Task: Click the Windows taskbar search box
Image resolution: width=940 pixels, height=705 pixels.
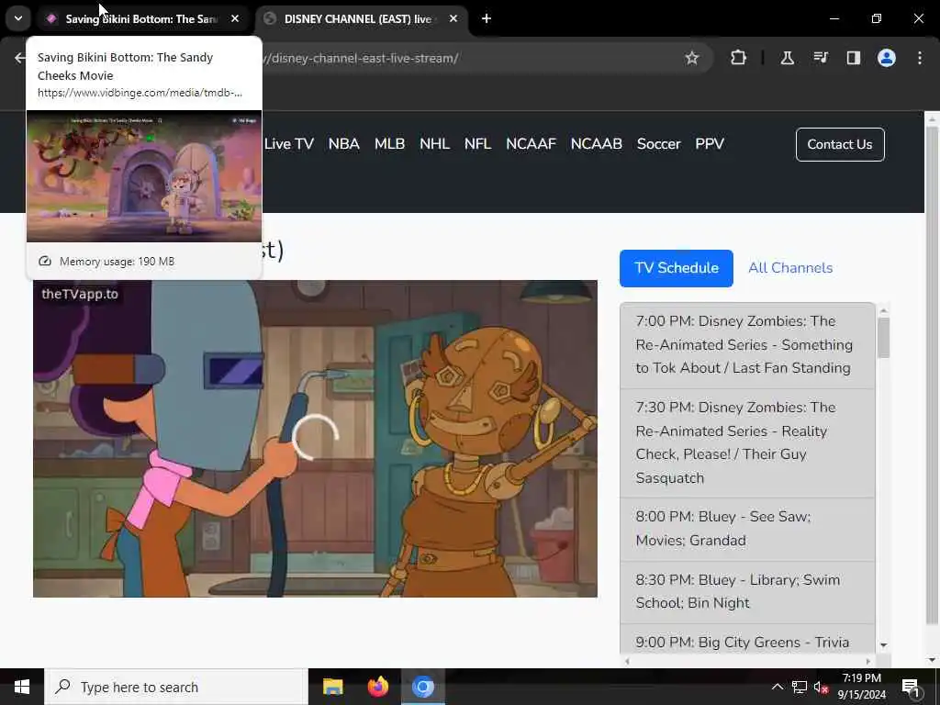Action: [x=175, y=687]
